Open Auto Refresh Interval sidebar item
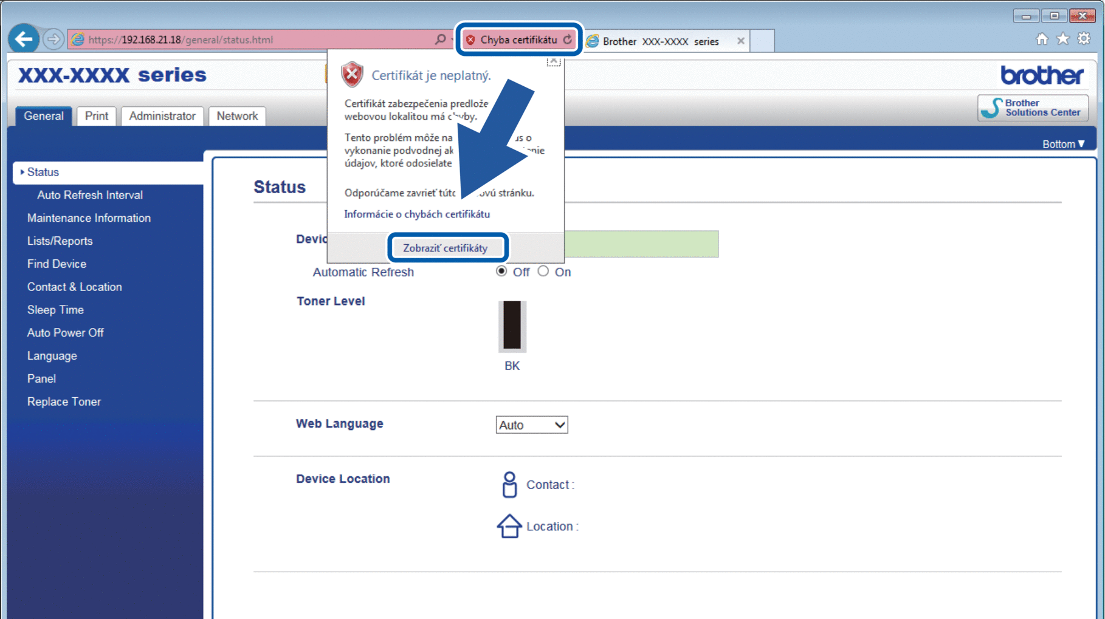The image size is (1105, 619). click(x=90, y=195)
